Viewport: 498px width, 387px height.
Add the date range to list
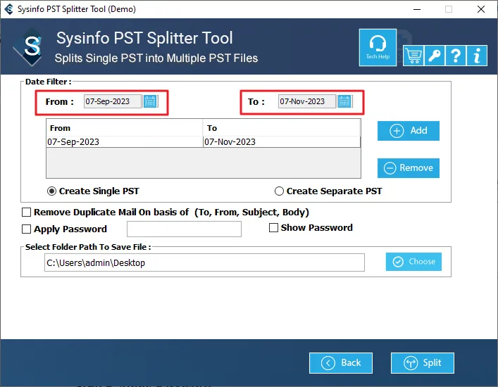click(409, 131)
